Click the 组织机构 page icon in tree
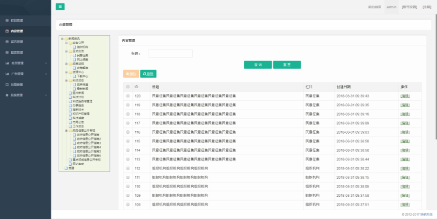 click(74, 47)
